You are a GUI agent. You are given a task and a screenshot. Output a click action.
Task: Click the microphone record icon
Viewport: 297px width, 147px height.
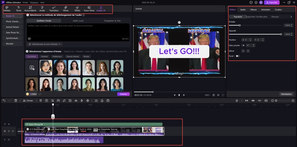pos(237,101)
